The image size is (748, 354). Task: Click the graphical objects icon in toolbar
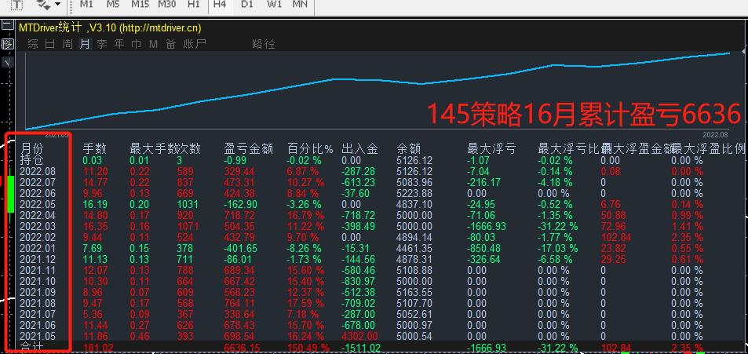coord(44,4)
